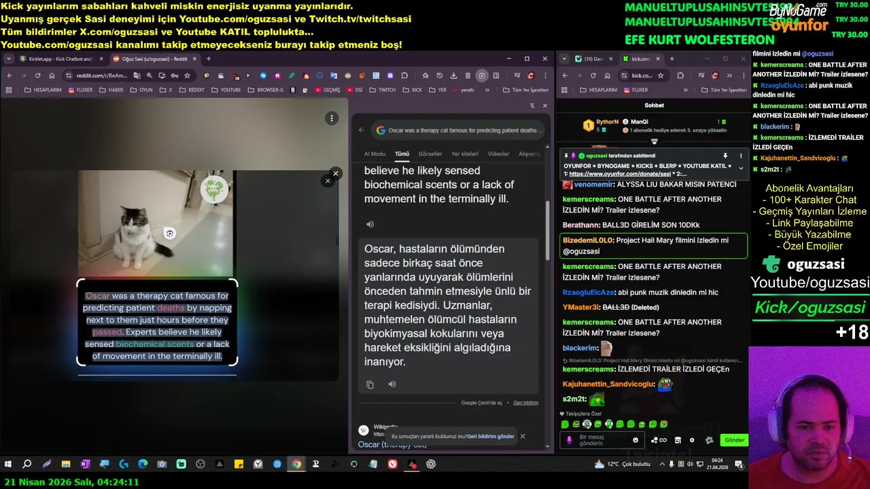Listen to the English source text
This screenshot has width=870, height=489.
click(370, 224)
